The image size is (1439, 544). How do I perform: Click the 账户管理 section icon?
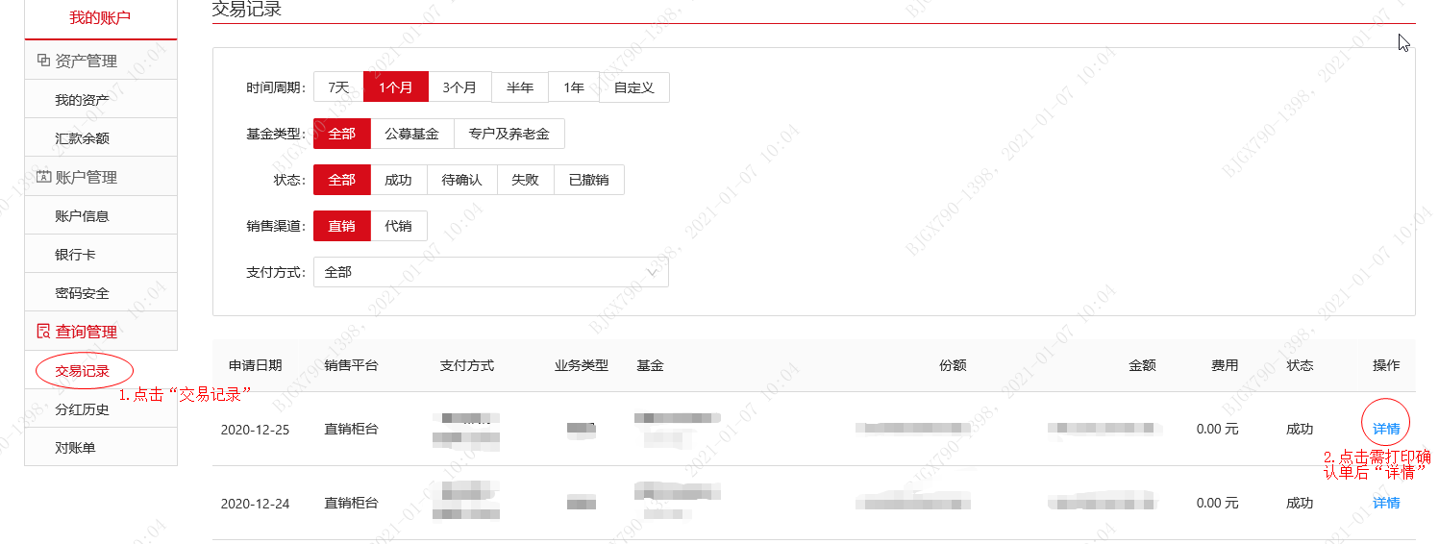pyautogui.click(x=43, y=177)
